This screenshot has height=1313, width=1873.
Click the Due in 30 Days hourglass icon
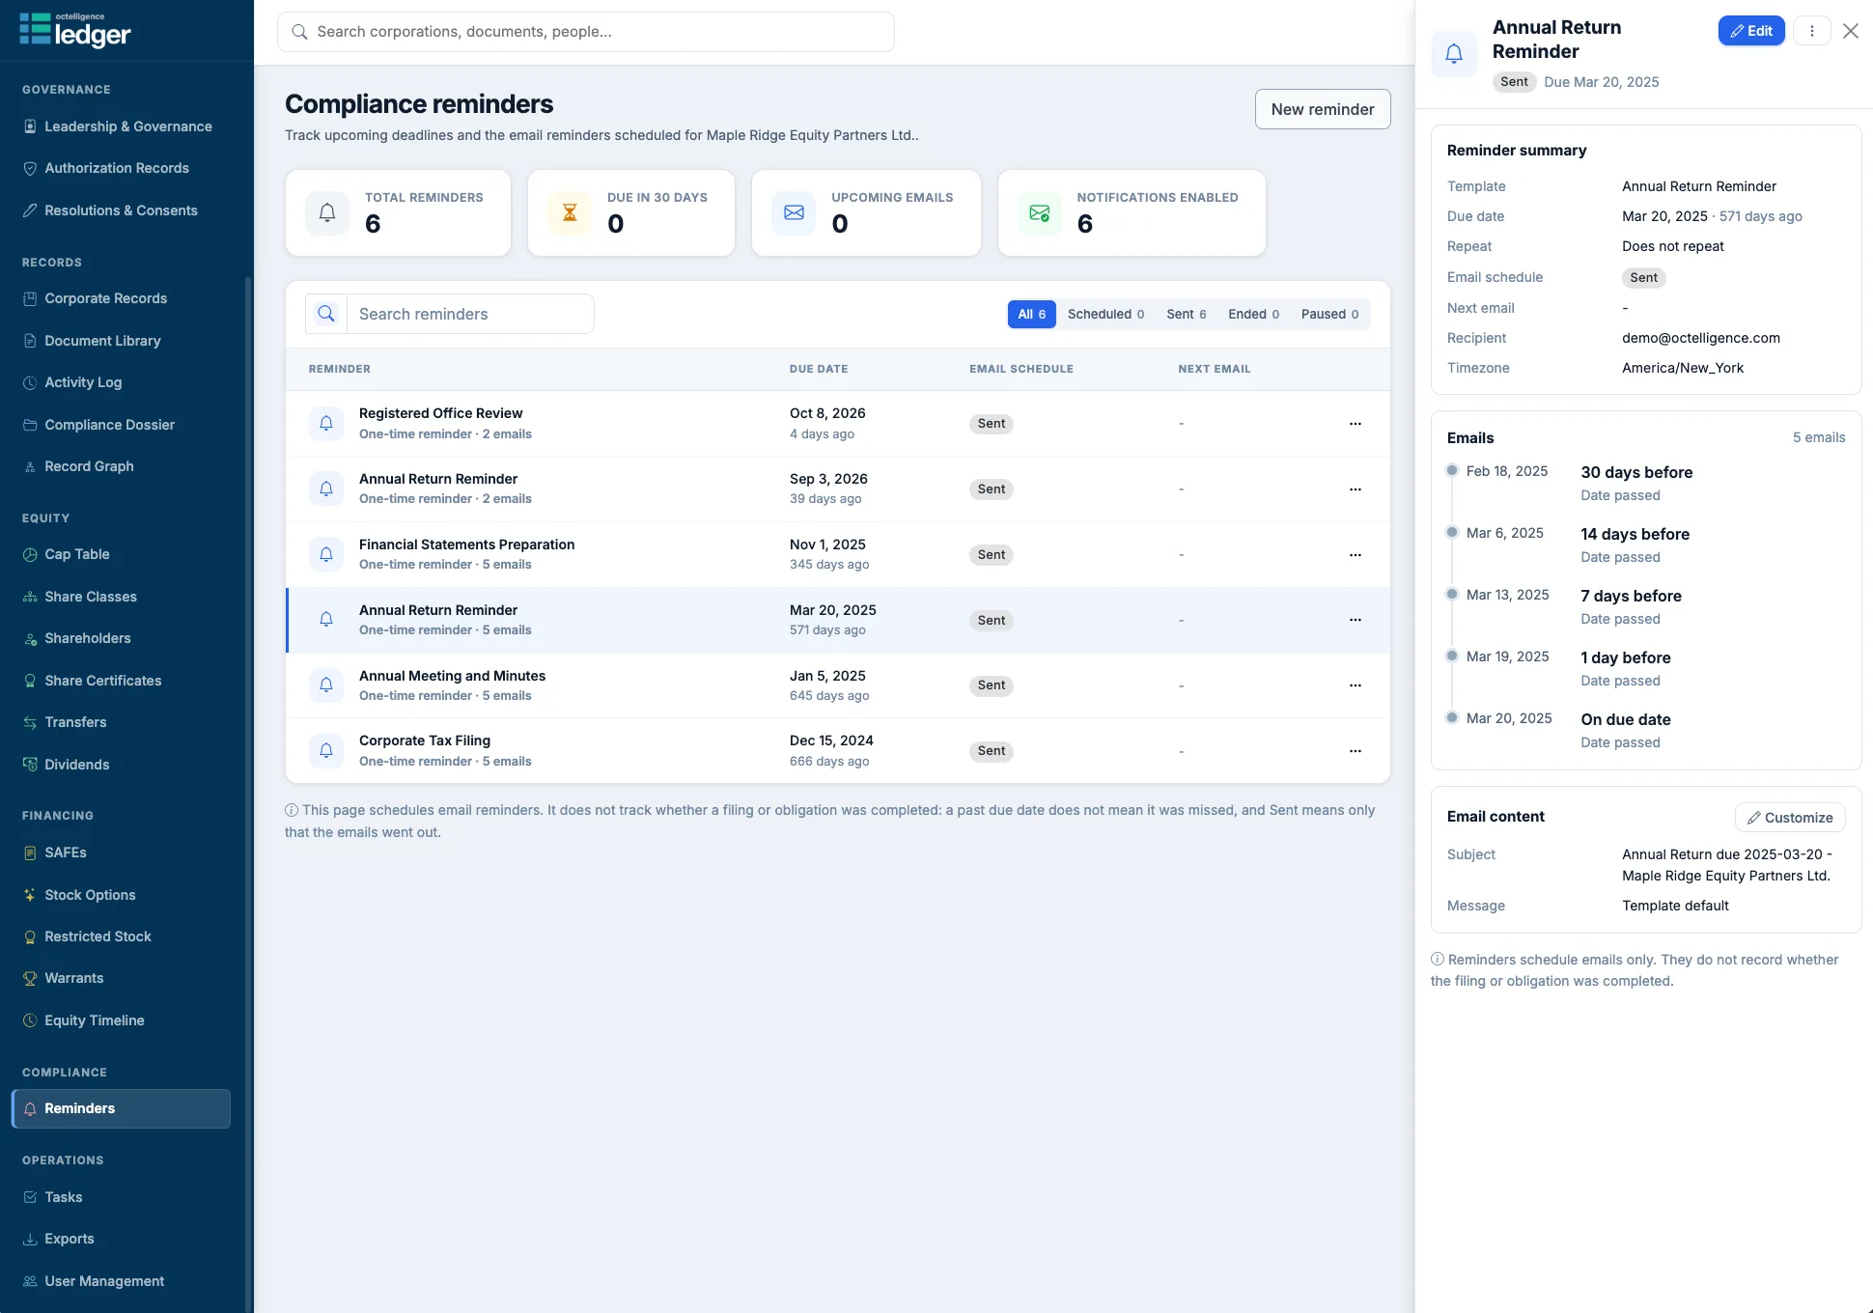point(570,212)
